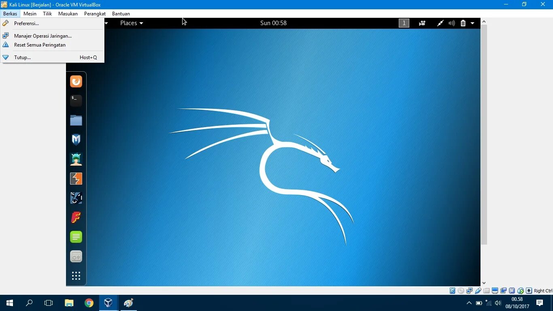Open the green Leafpad text editor icon

pyautogui.click(x=76, y=237)
